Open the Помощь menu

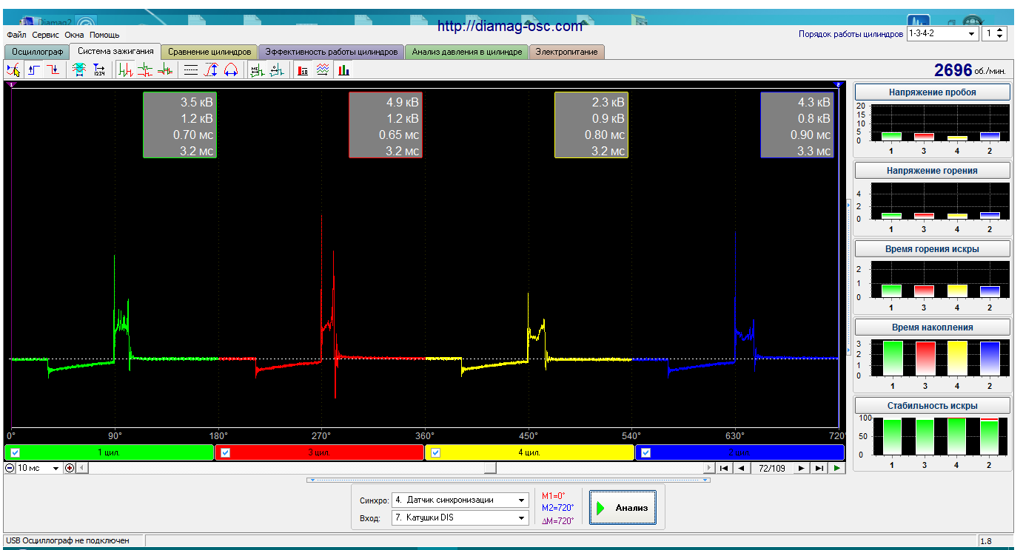[x=104, y=35]
